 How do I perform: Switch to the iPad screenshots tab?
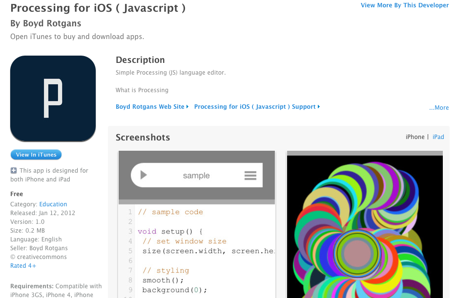pyautogui.click(x=438, y=137)
